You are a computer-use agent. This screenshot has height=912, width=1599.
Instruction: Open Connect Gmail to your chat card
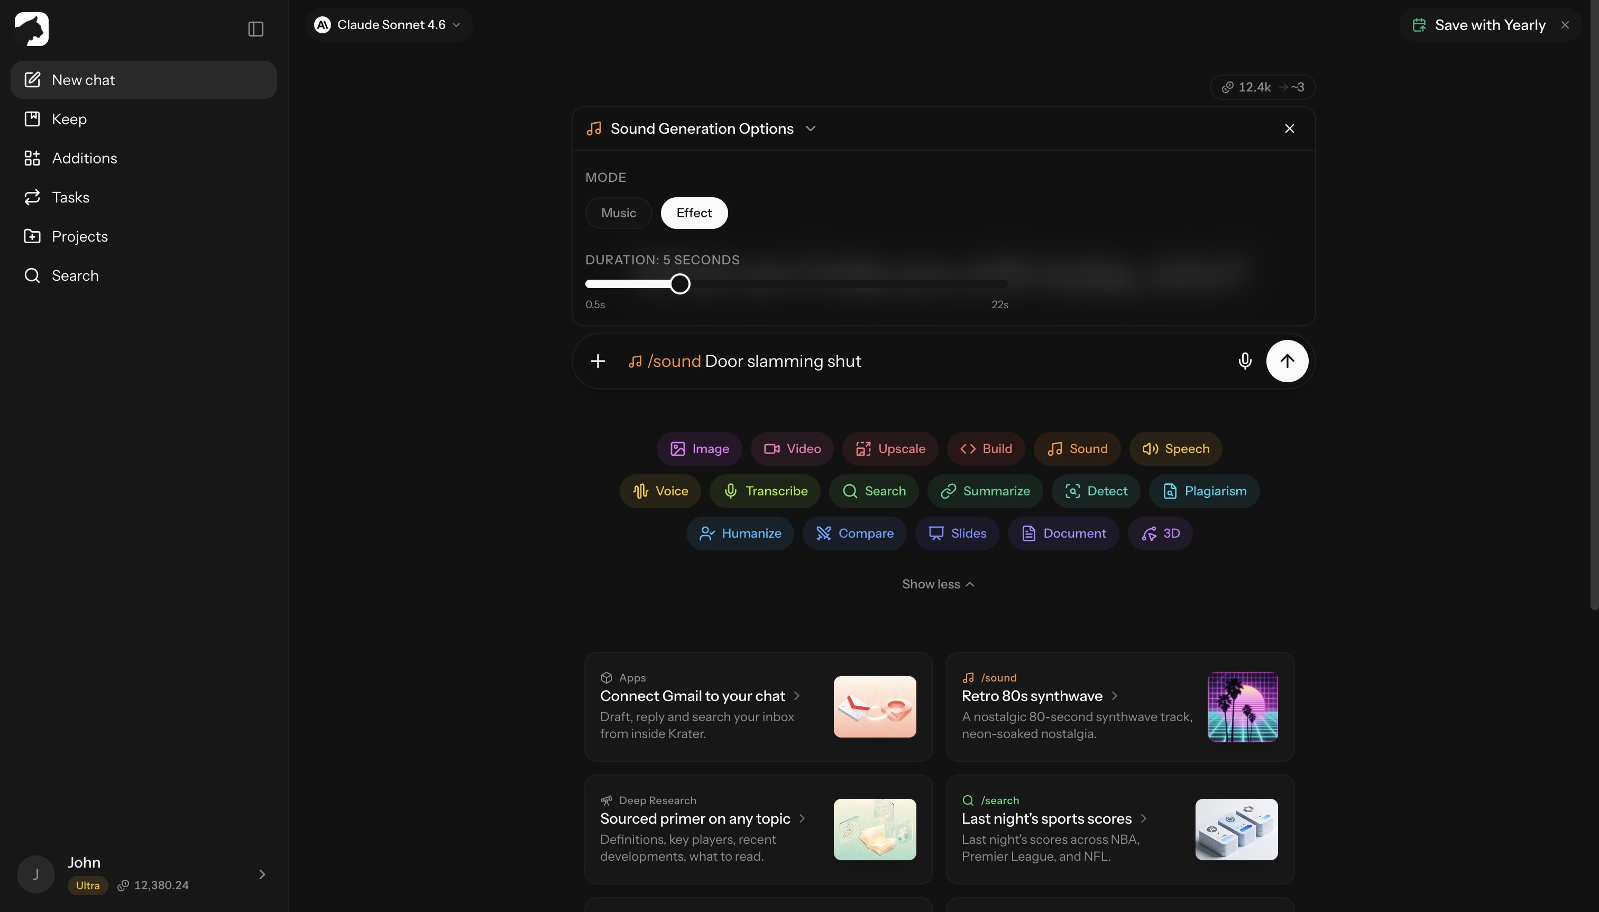[x=758, y=706]
